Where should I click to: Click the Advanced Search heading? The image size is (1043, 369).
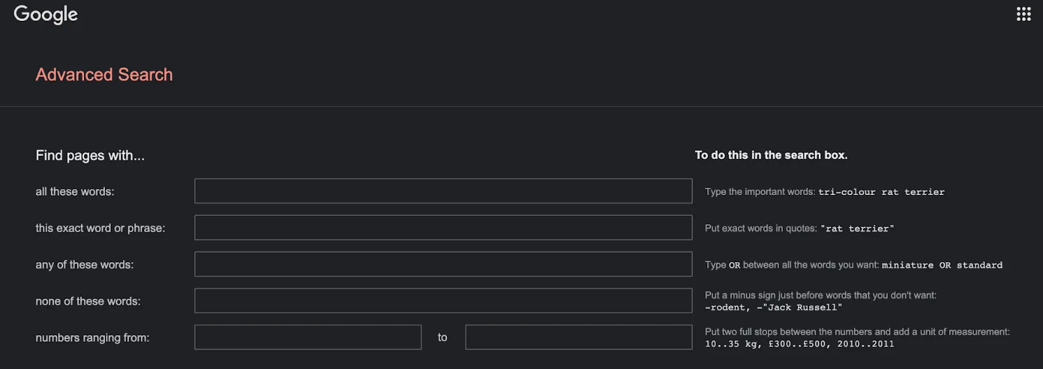tap(104, 74)
